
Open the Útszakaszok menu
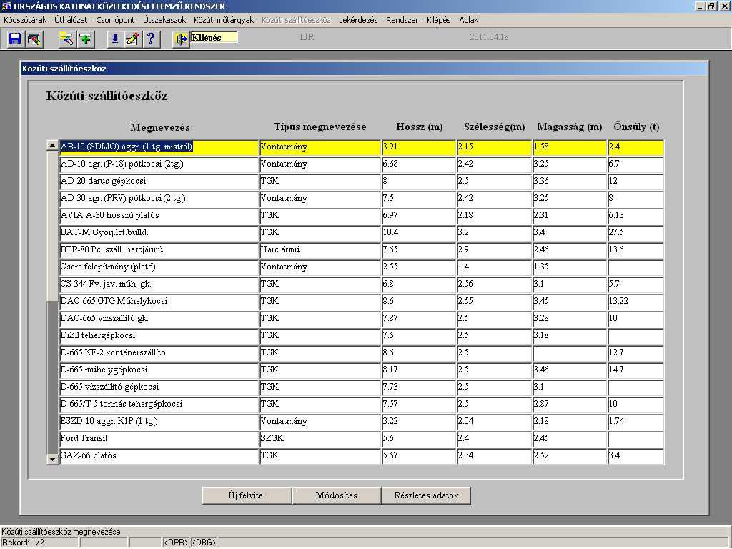tap(164, 20)
